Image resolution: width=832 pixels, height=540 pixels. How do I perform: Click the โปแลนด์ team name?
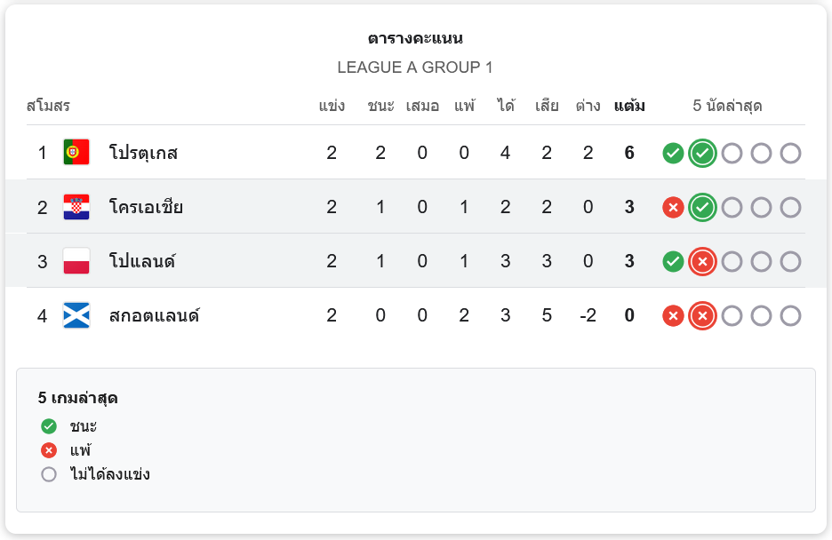pos(142,261)
